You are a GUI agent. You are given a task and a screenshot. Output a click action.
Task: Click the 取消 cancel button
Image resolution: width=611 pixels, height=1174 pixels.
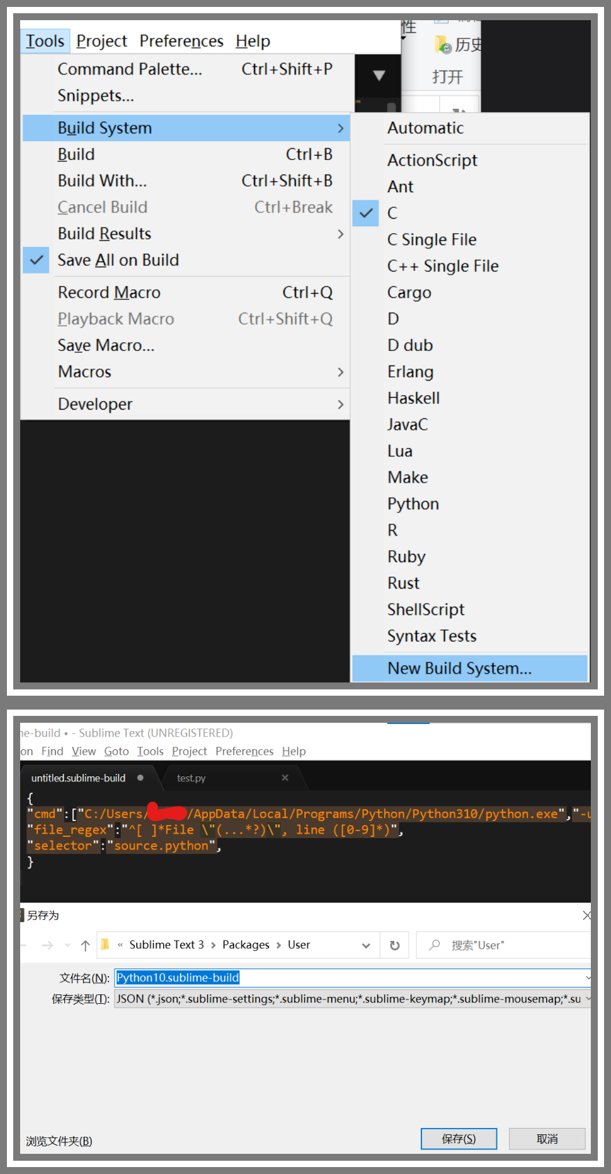[x=547, y=1139]
